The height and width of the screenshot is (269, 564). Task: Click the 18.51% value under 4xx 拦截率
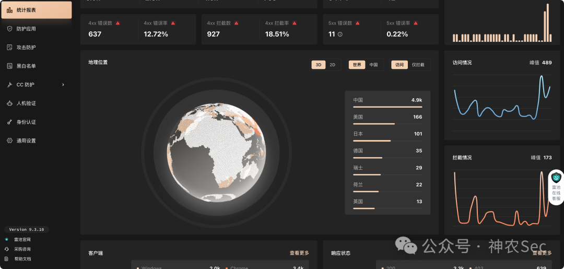tap(277, 34)
